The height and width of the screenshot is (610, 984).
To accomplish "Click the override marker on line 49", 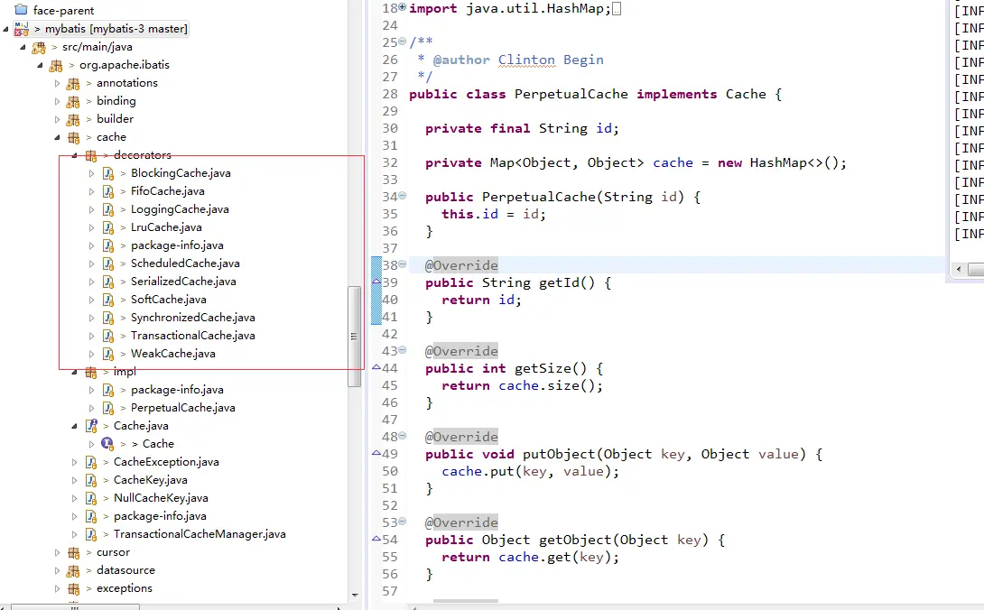I will 376,452.
